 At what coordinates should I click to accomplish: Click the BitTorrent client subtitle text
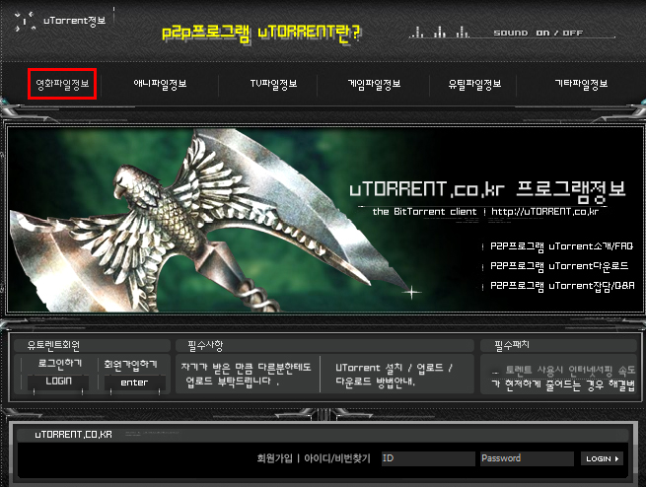click(424, 212)
